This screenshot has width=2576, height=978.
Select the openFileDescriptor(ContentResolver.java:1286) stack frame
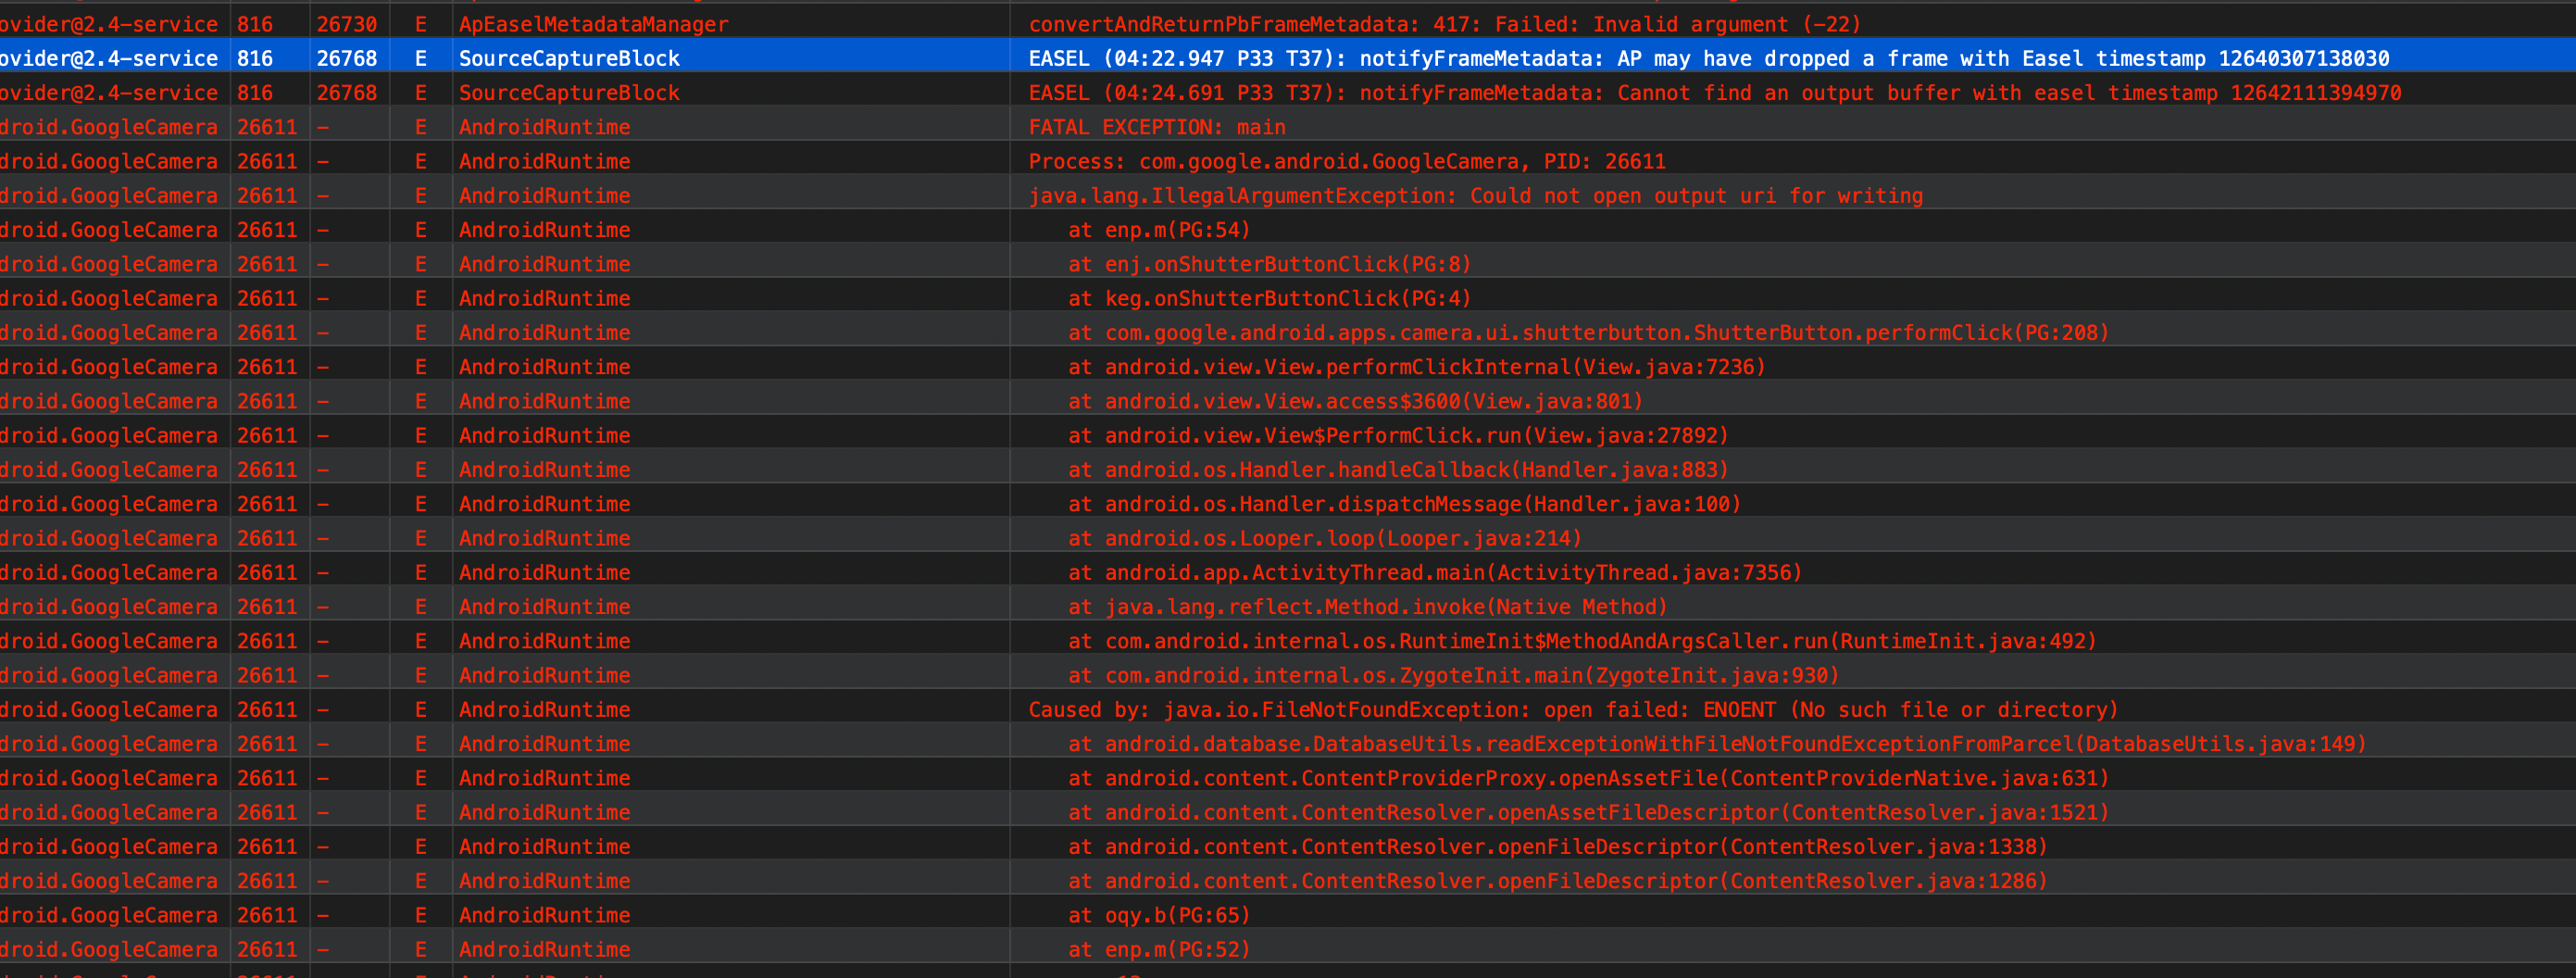(1558, 880)
